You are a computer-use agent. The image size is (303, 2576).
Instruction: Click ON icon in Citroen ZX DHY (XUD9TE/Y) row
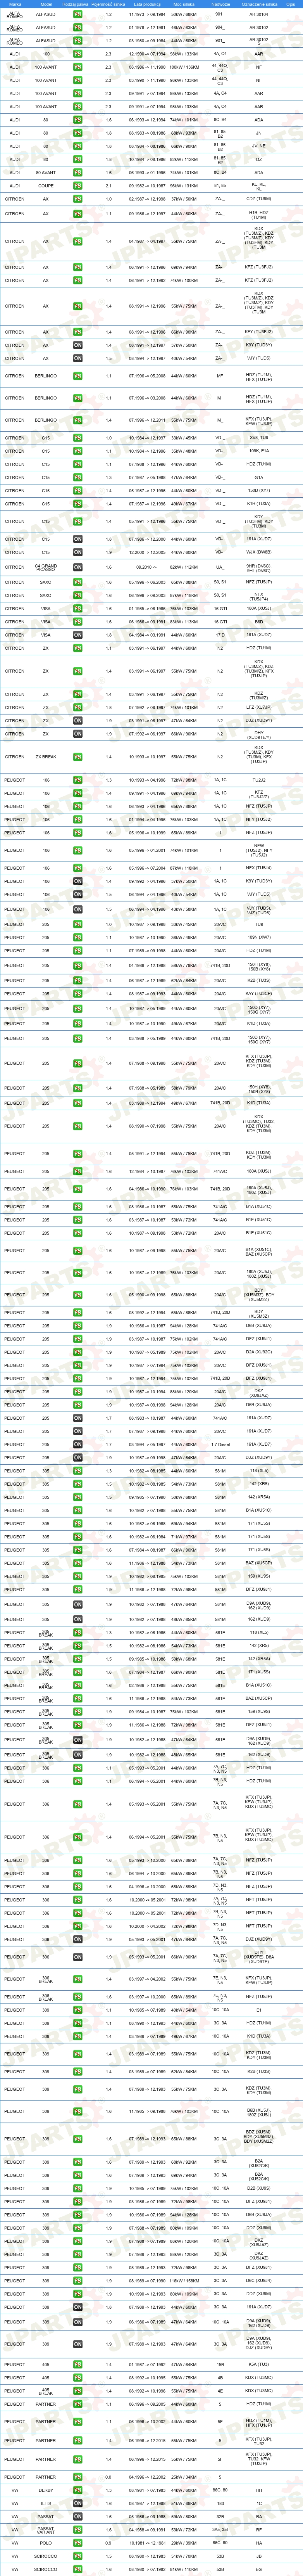pyautogui.click(x=78, y=734)
